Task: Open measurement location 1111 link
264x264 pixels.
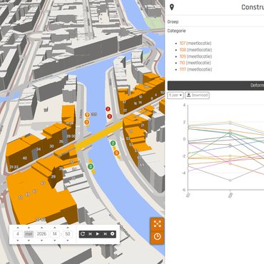Action: 183,69
